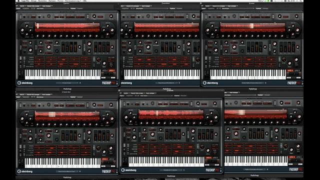Image resolution: width=320 pixels, height=180 pixels.
Task: Click grain waveform display in top-middle Padshop window
Action: point(166,27)
